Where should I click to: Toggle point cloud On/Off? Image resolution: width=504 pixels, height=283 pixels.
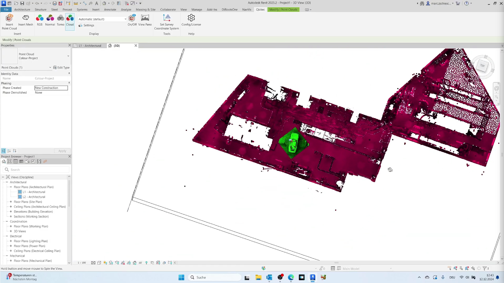[132, 20]
